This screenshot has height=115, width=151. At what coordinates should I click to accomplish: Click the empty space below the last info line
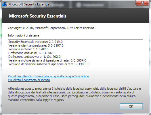75,68
